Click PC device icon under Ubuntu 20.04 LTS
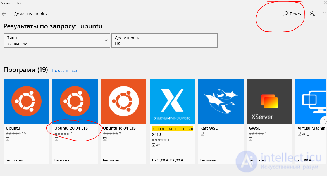Image resolution: width=327 pixels, height=176 pixels. (56, 139)
